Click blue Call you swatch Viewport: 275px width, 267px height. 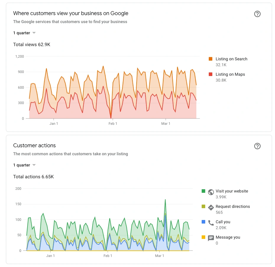203,222
